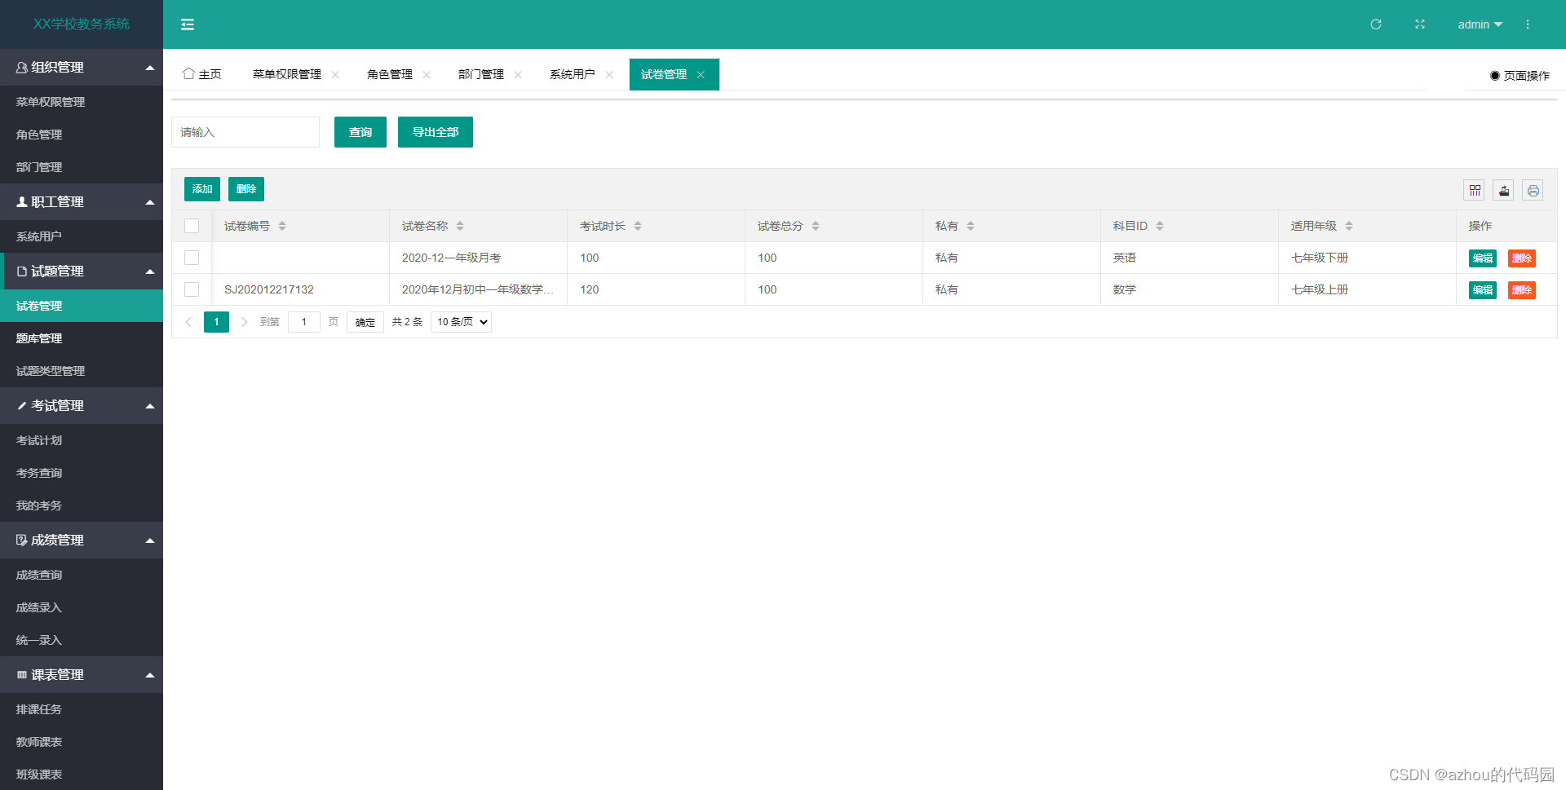Delete the 英语 exam paper row

(x=1522, y=258)
